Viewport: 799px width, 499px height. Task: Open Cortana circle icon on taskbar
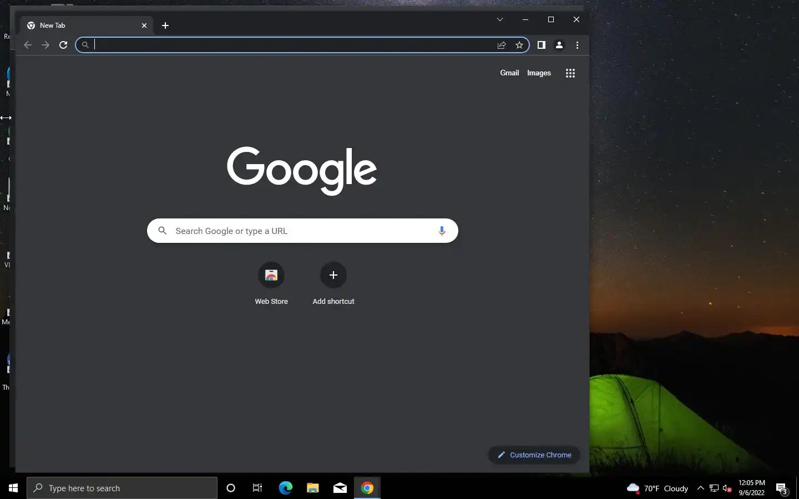click(231, 488)
